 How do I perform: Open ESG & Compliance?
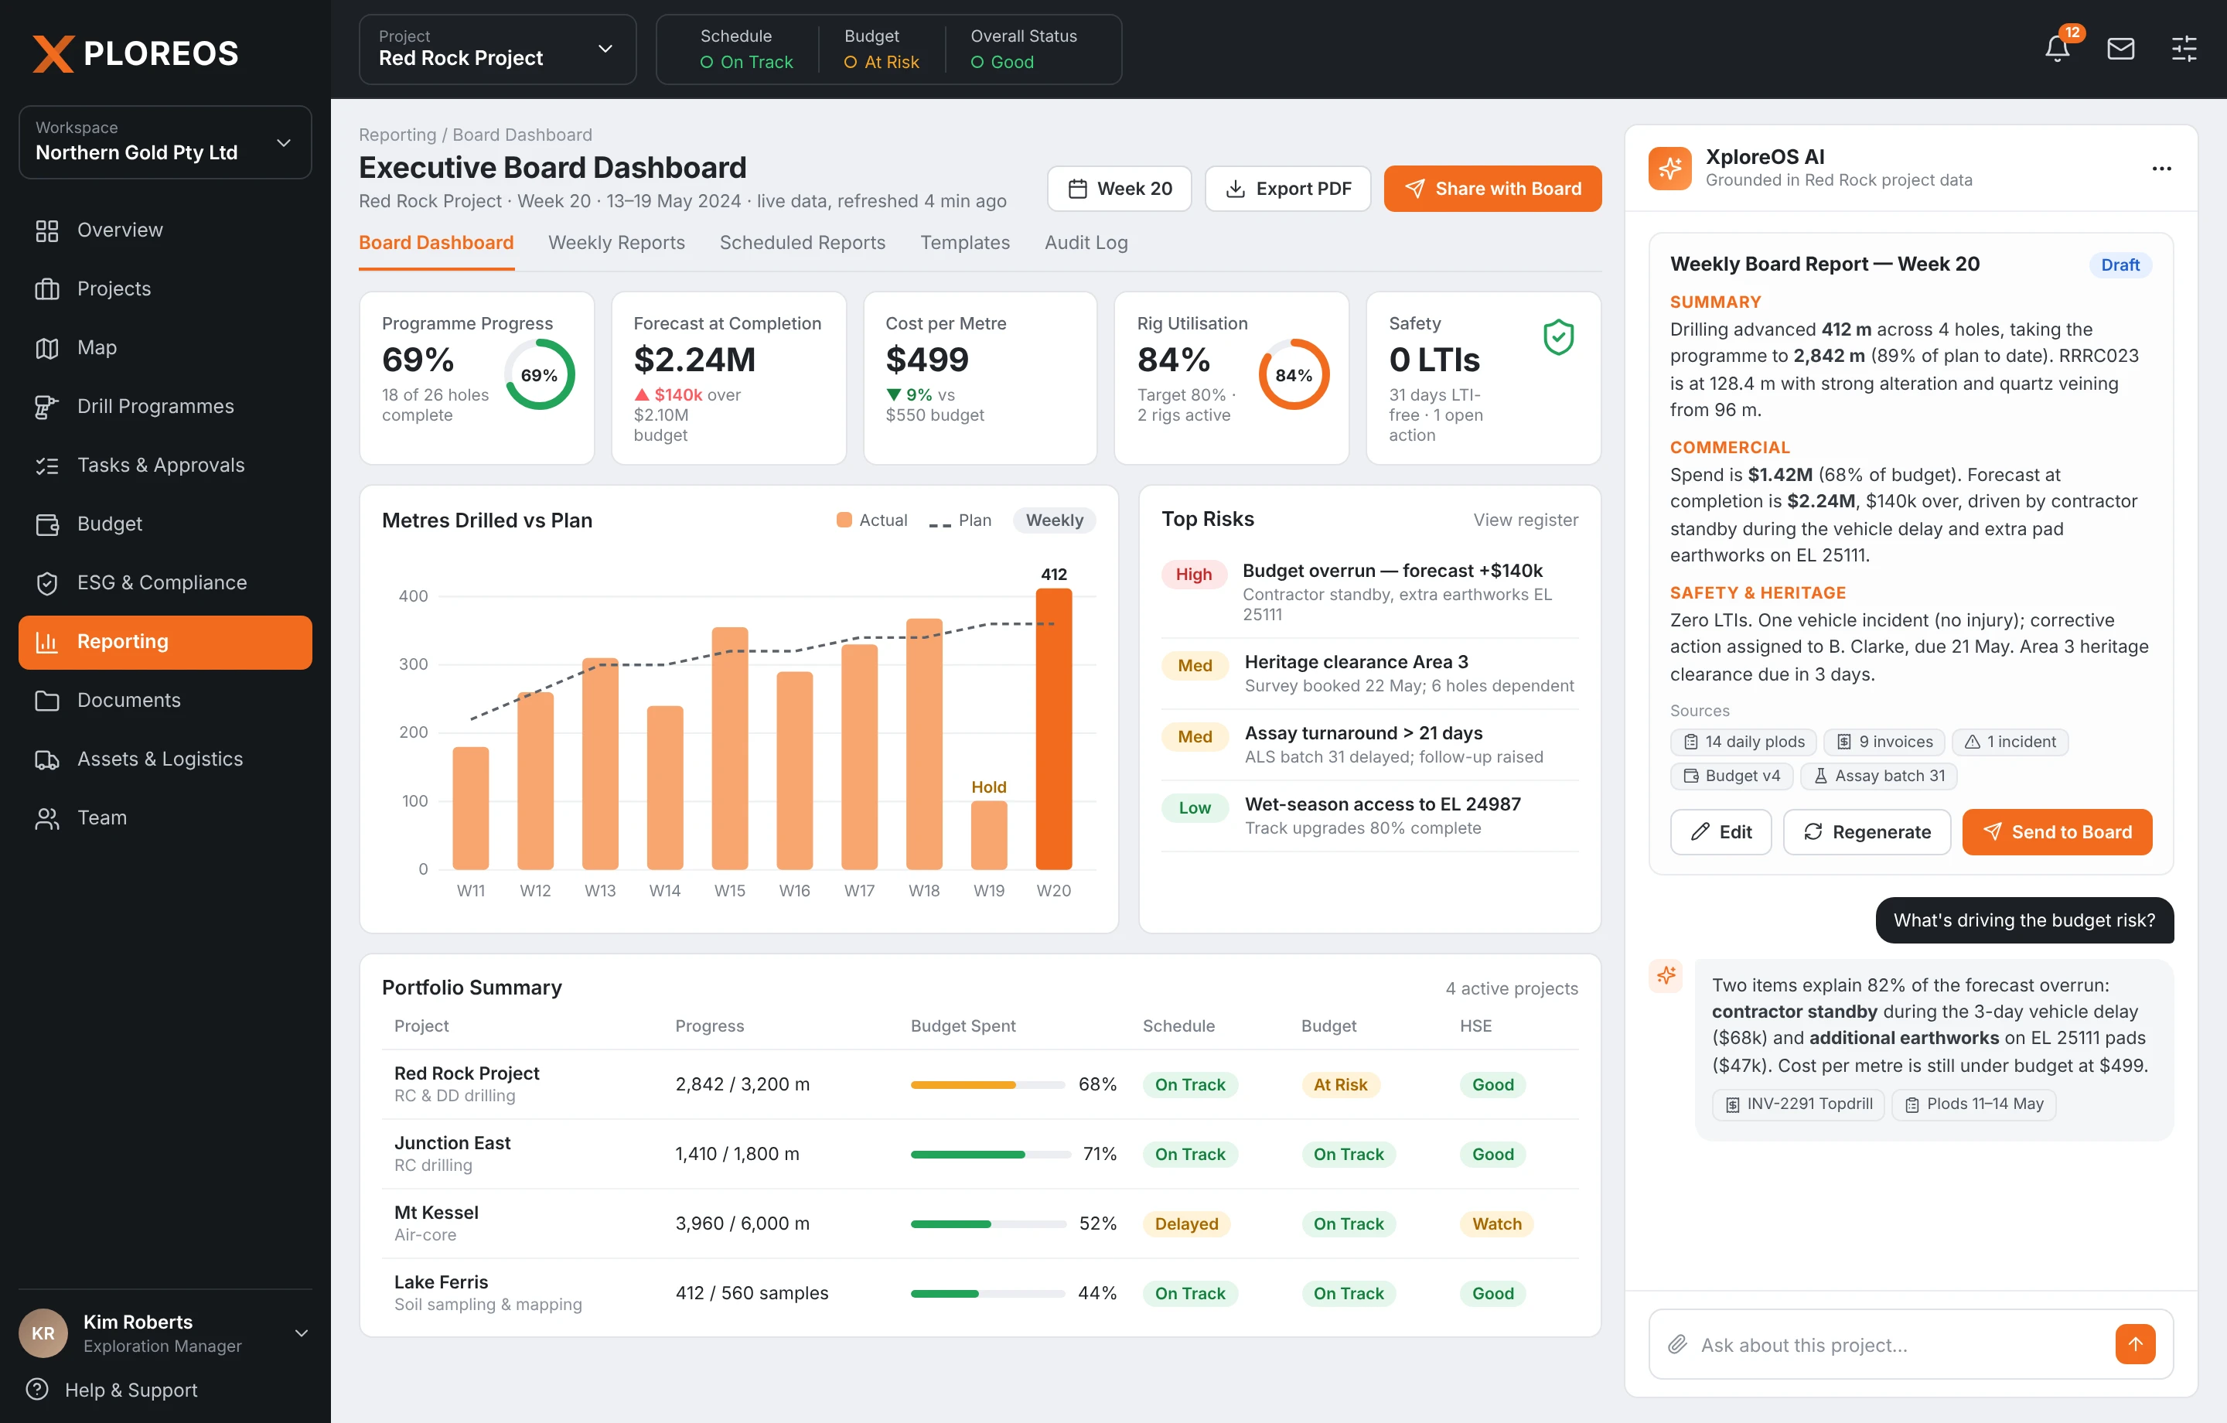(x=165, y=583)
